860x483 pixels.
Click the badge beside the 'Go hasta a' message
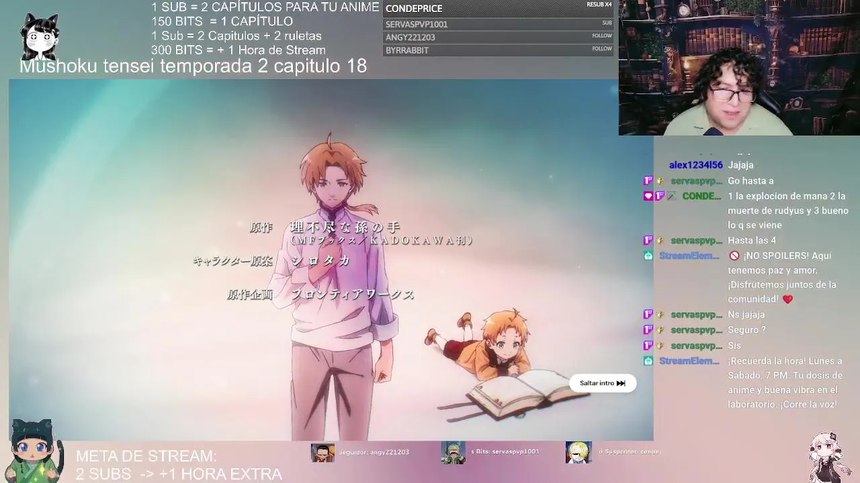coord(648,181)
